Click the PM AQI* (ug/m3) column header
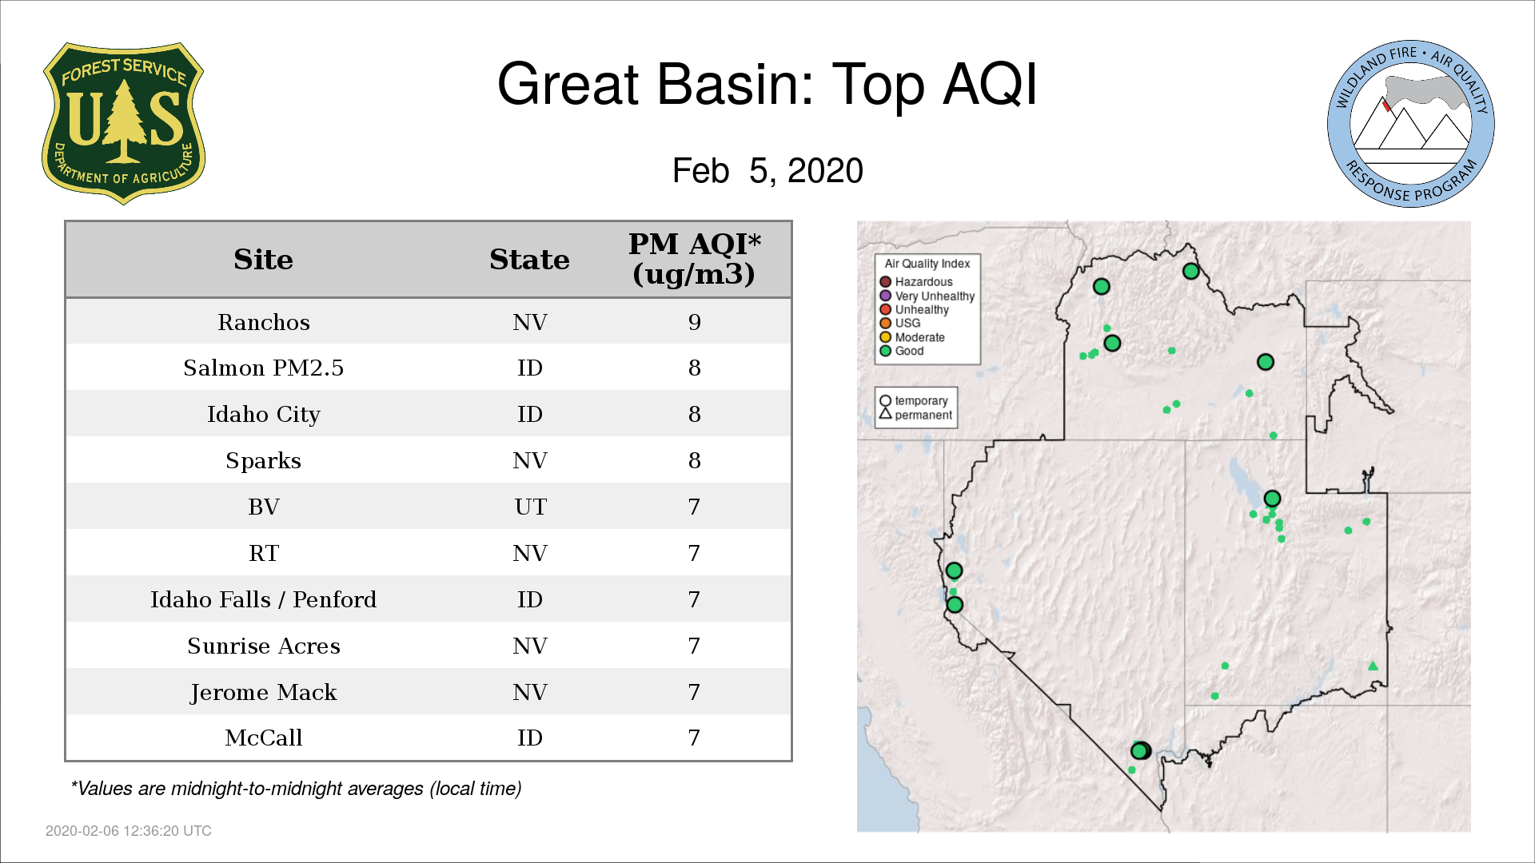Screen dimensions: 1535x863 (x=694, y=259)
